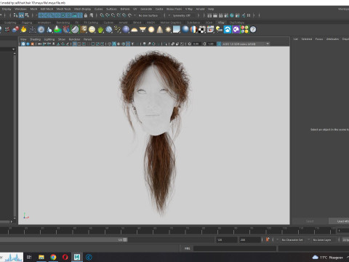The height and width of the screenshot is (262, 349).
Task: Click the Select button in Attribute Editor
Action: pyautogui.click(x=310, y=221)
